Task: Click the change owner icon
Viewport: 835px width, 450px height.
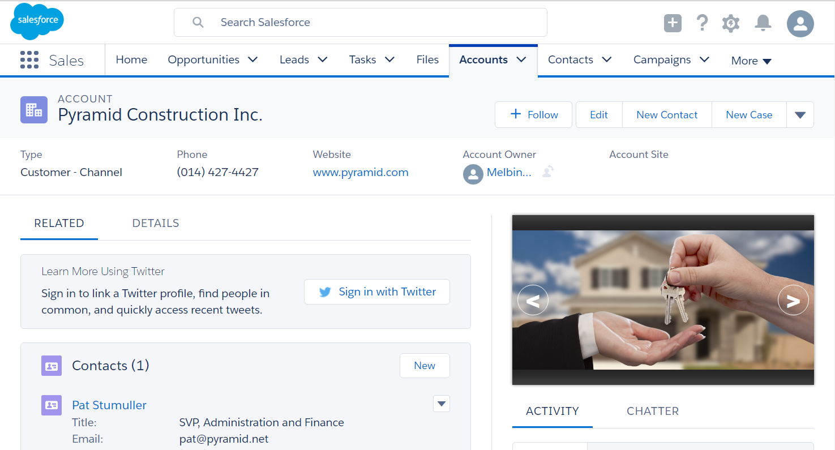Action: (x=547, y=172)
